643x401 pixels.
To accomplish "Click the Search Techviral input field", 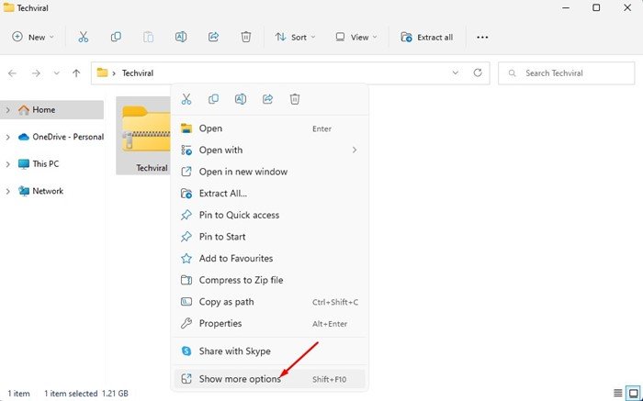I will (x=567, y=73).
